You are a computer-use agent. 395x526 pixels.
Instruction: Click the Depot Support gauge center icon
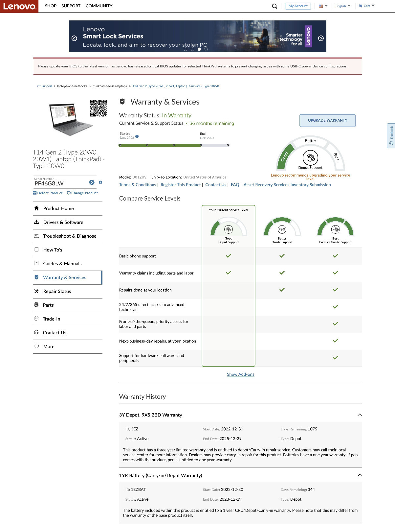click(310, 158)
